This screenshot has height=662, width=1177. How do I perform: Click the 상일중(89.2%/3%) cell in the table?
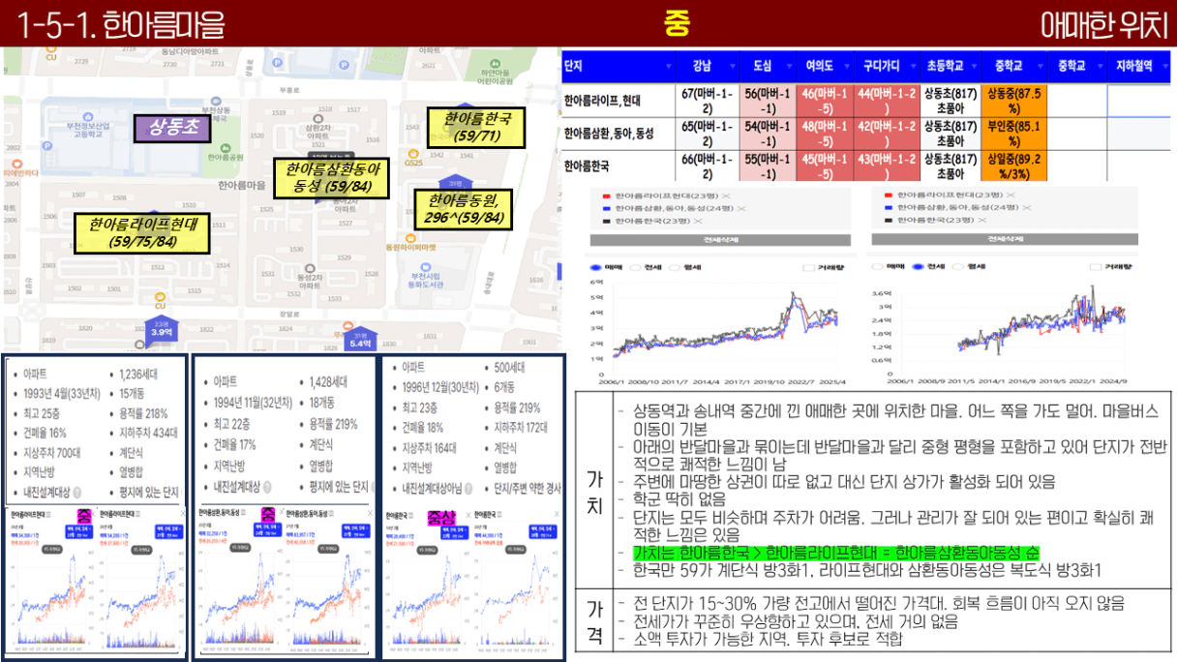click(1012, 165)
